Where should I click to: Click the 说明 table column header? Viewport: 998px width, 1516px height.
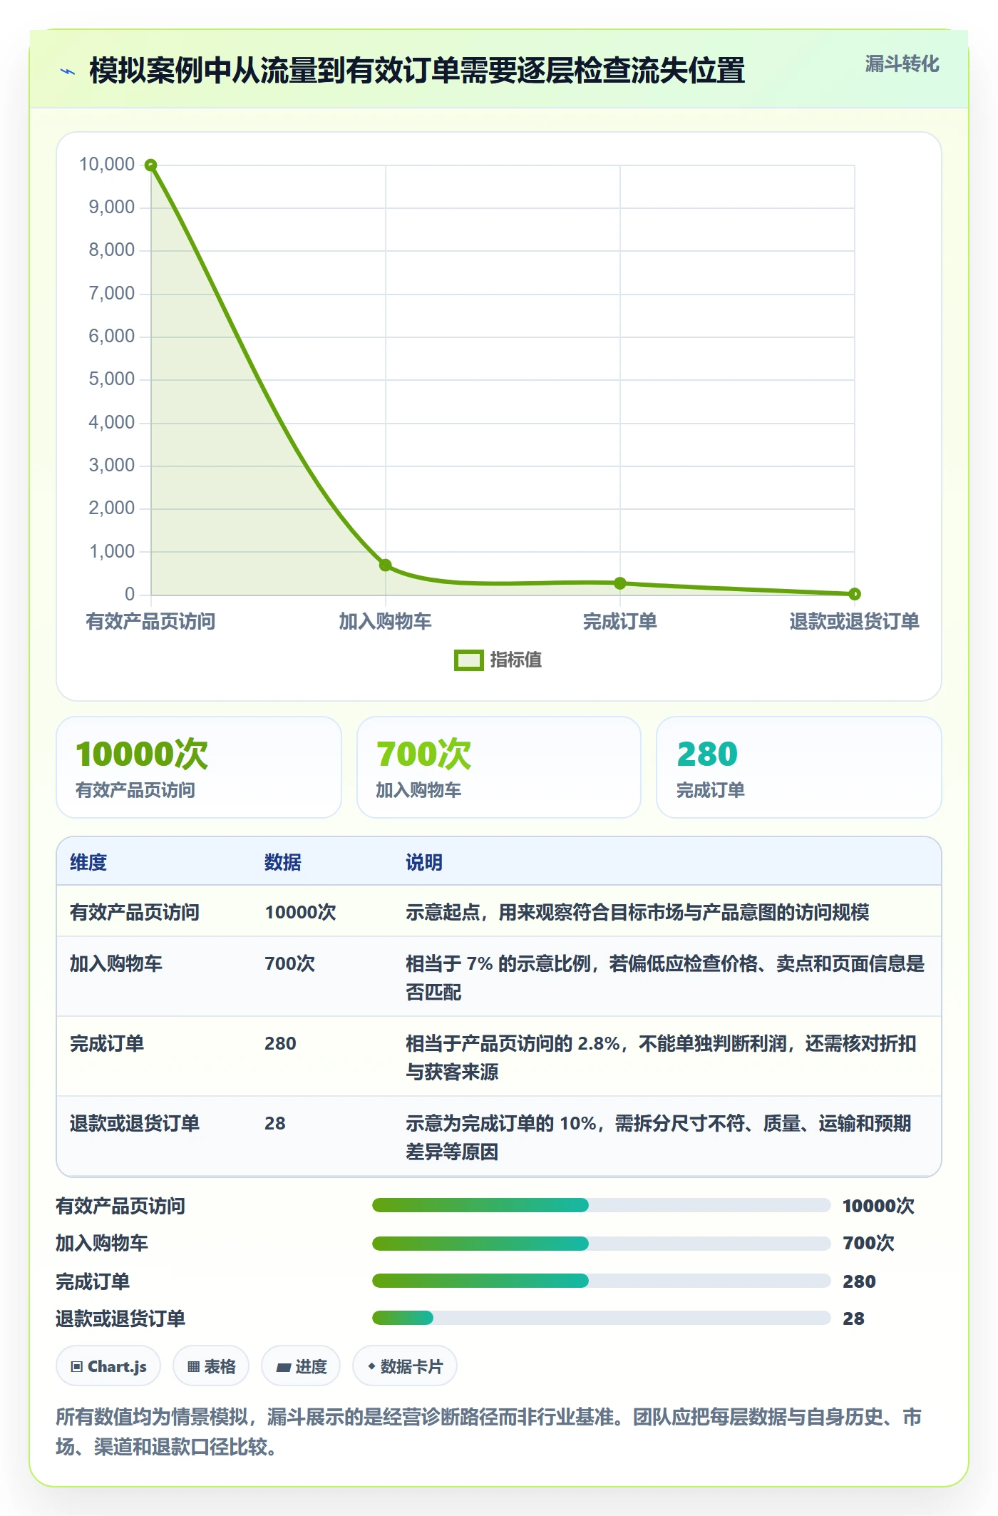[424, 862]
